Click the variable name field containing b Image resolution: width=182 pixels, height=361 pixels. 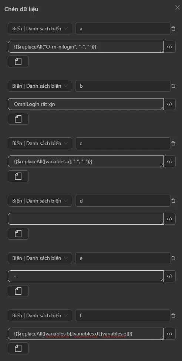coord(123,86)
